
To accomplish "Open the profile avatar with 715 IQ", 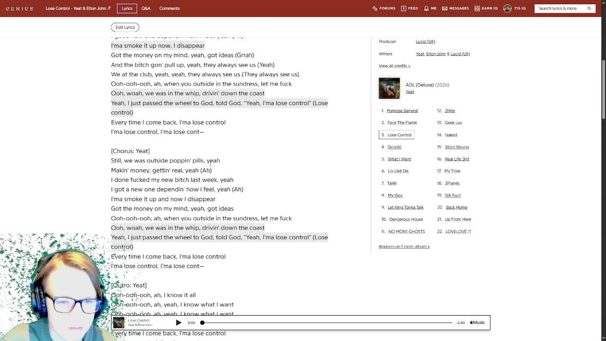I will click(x=514, y=9).
